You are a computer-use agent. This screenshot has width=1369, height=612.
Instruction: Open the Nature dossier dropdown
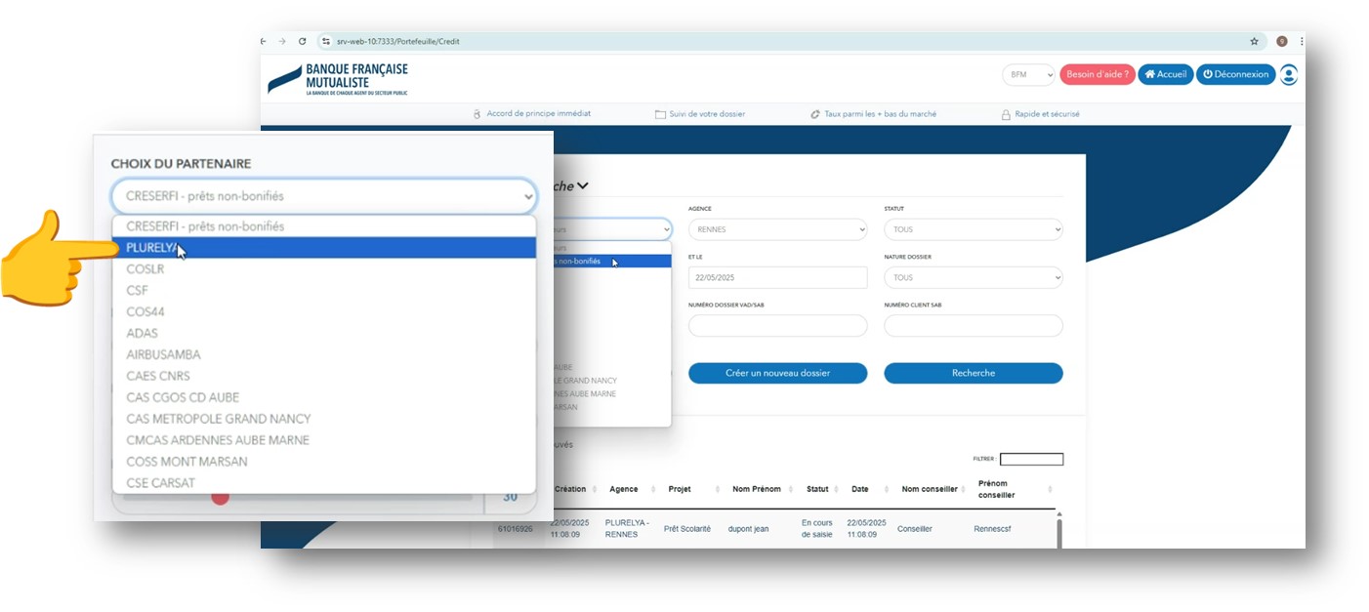click(973, 278)
